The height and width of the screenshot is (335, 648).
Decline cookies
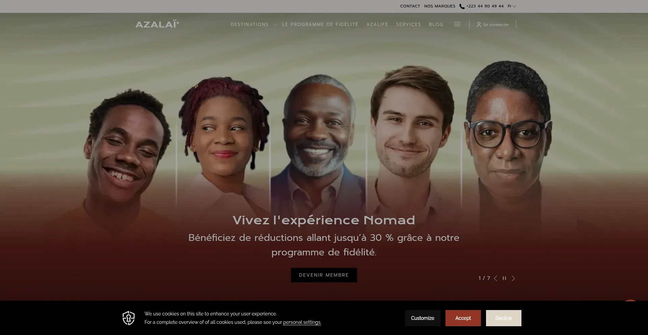(x=504, y=318)
